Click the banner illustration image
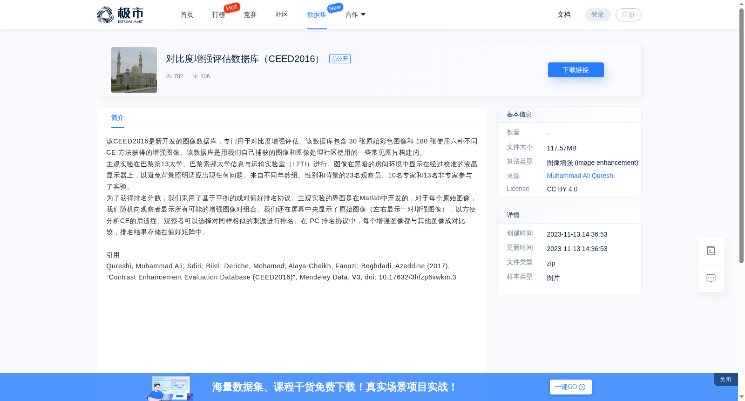 click(171, 387)
